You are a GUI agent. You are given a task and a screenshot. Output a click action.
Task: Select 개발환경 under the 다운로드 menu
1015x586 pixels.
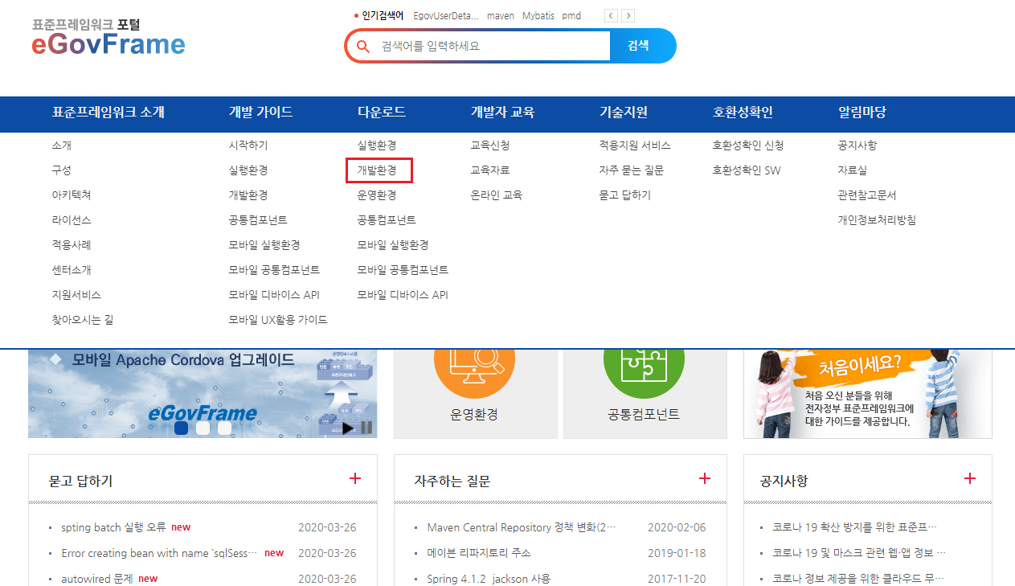click(377, 170)
